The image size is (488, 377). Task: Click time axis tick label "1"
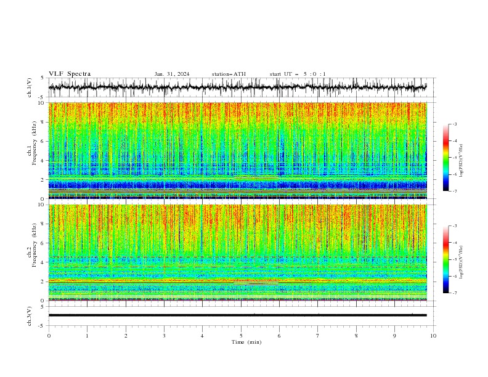87,336
